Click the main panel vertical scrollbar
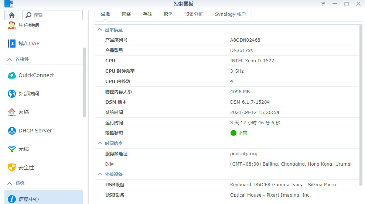The image size is (365, 204). (361, 104)
